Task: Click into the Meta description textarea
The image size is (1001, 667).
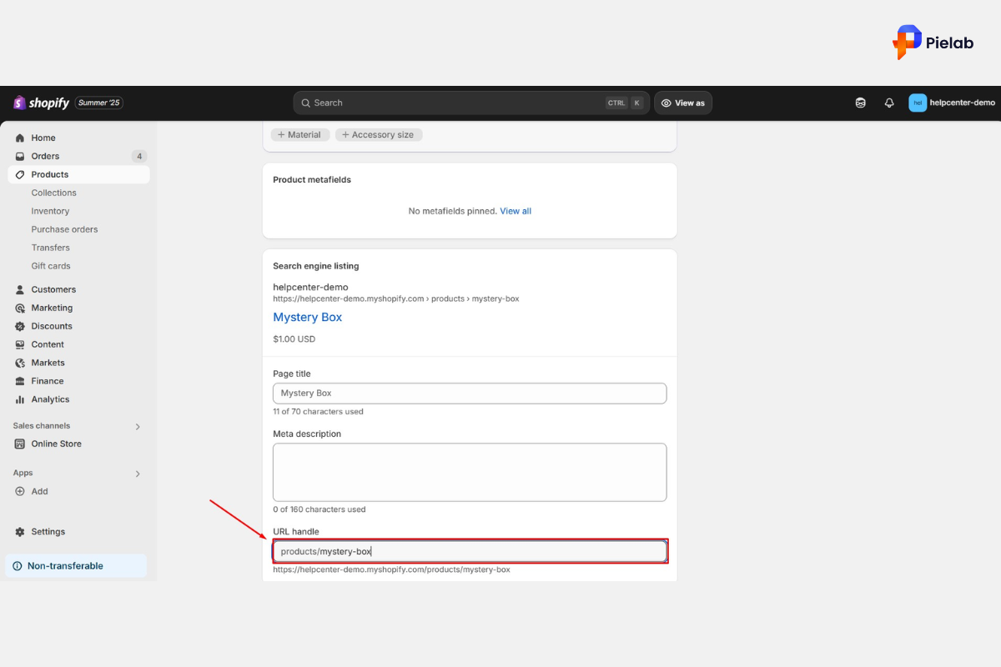Action: (470, 472)
